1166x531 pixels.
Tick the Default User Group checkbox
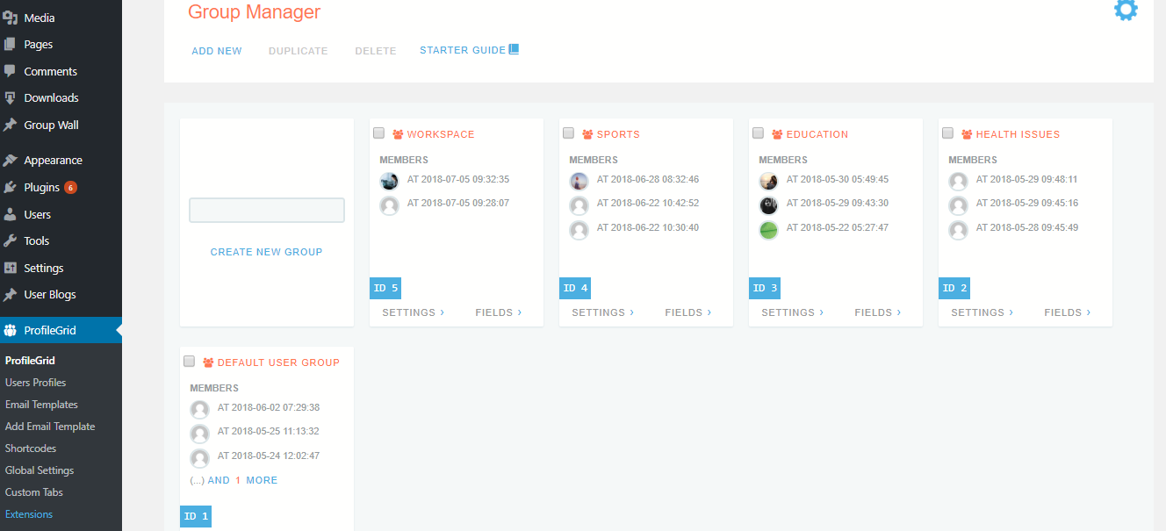click(x=189, y=362)
